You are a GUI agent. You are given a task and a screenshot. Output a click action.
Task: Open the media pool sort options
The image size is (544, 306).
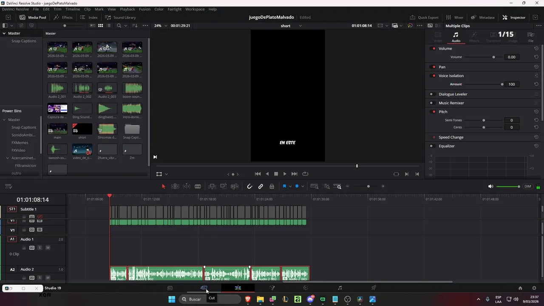135,25
